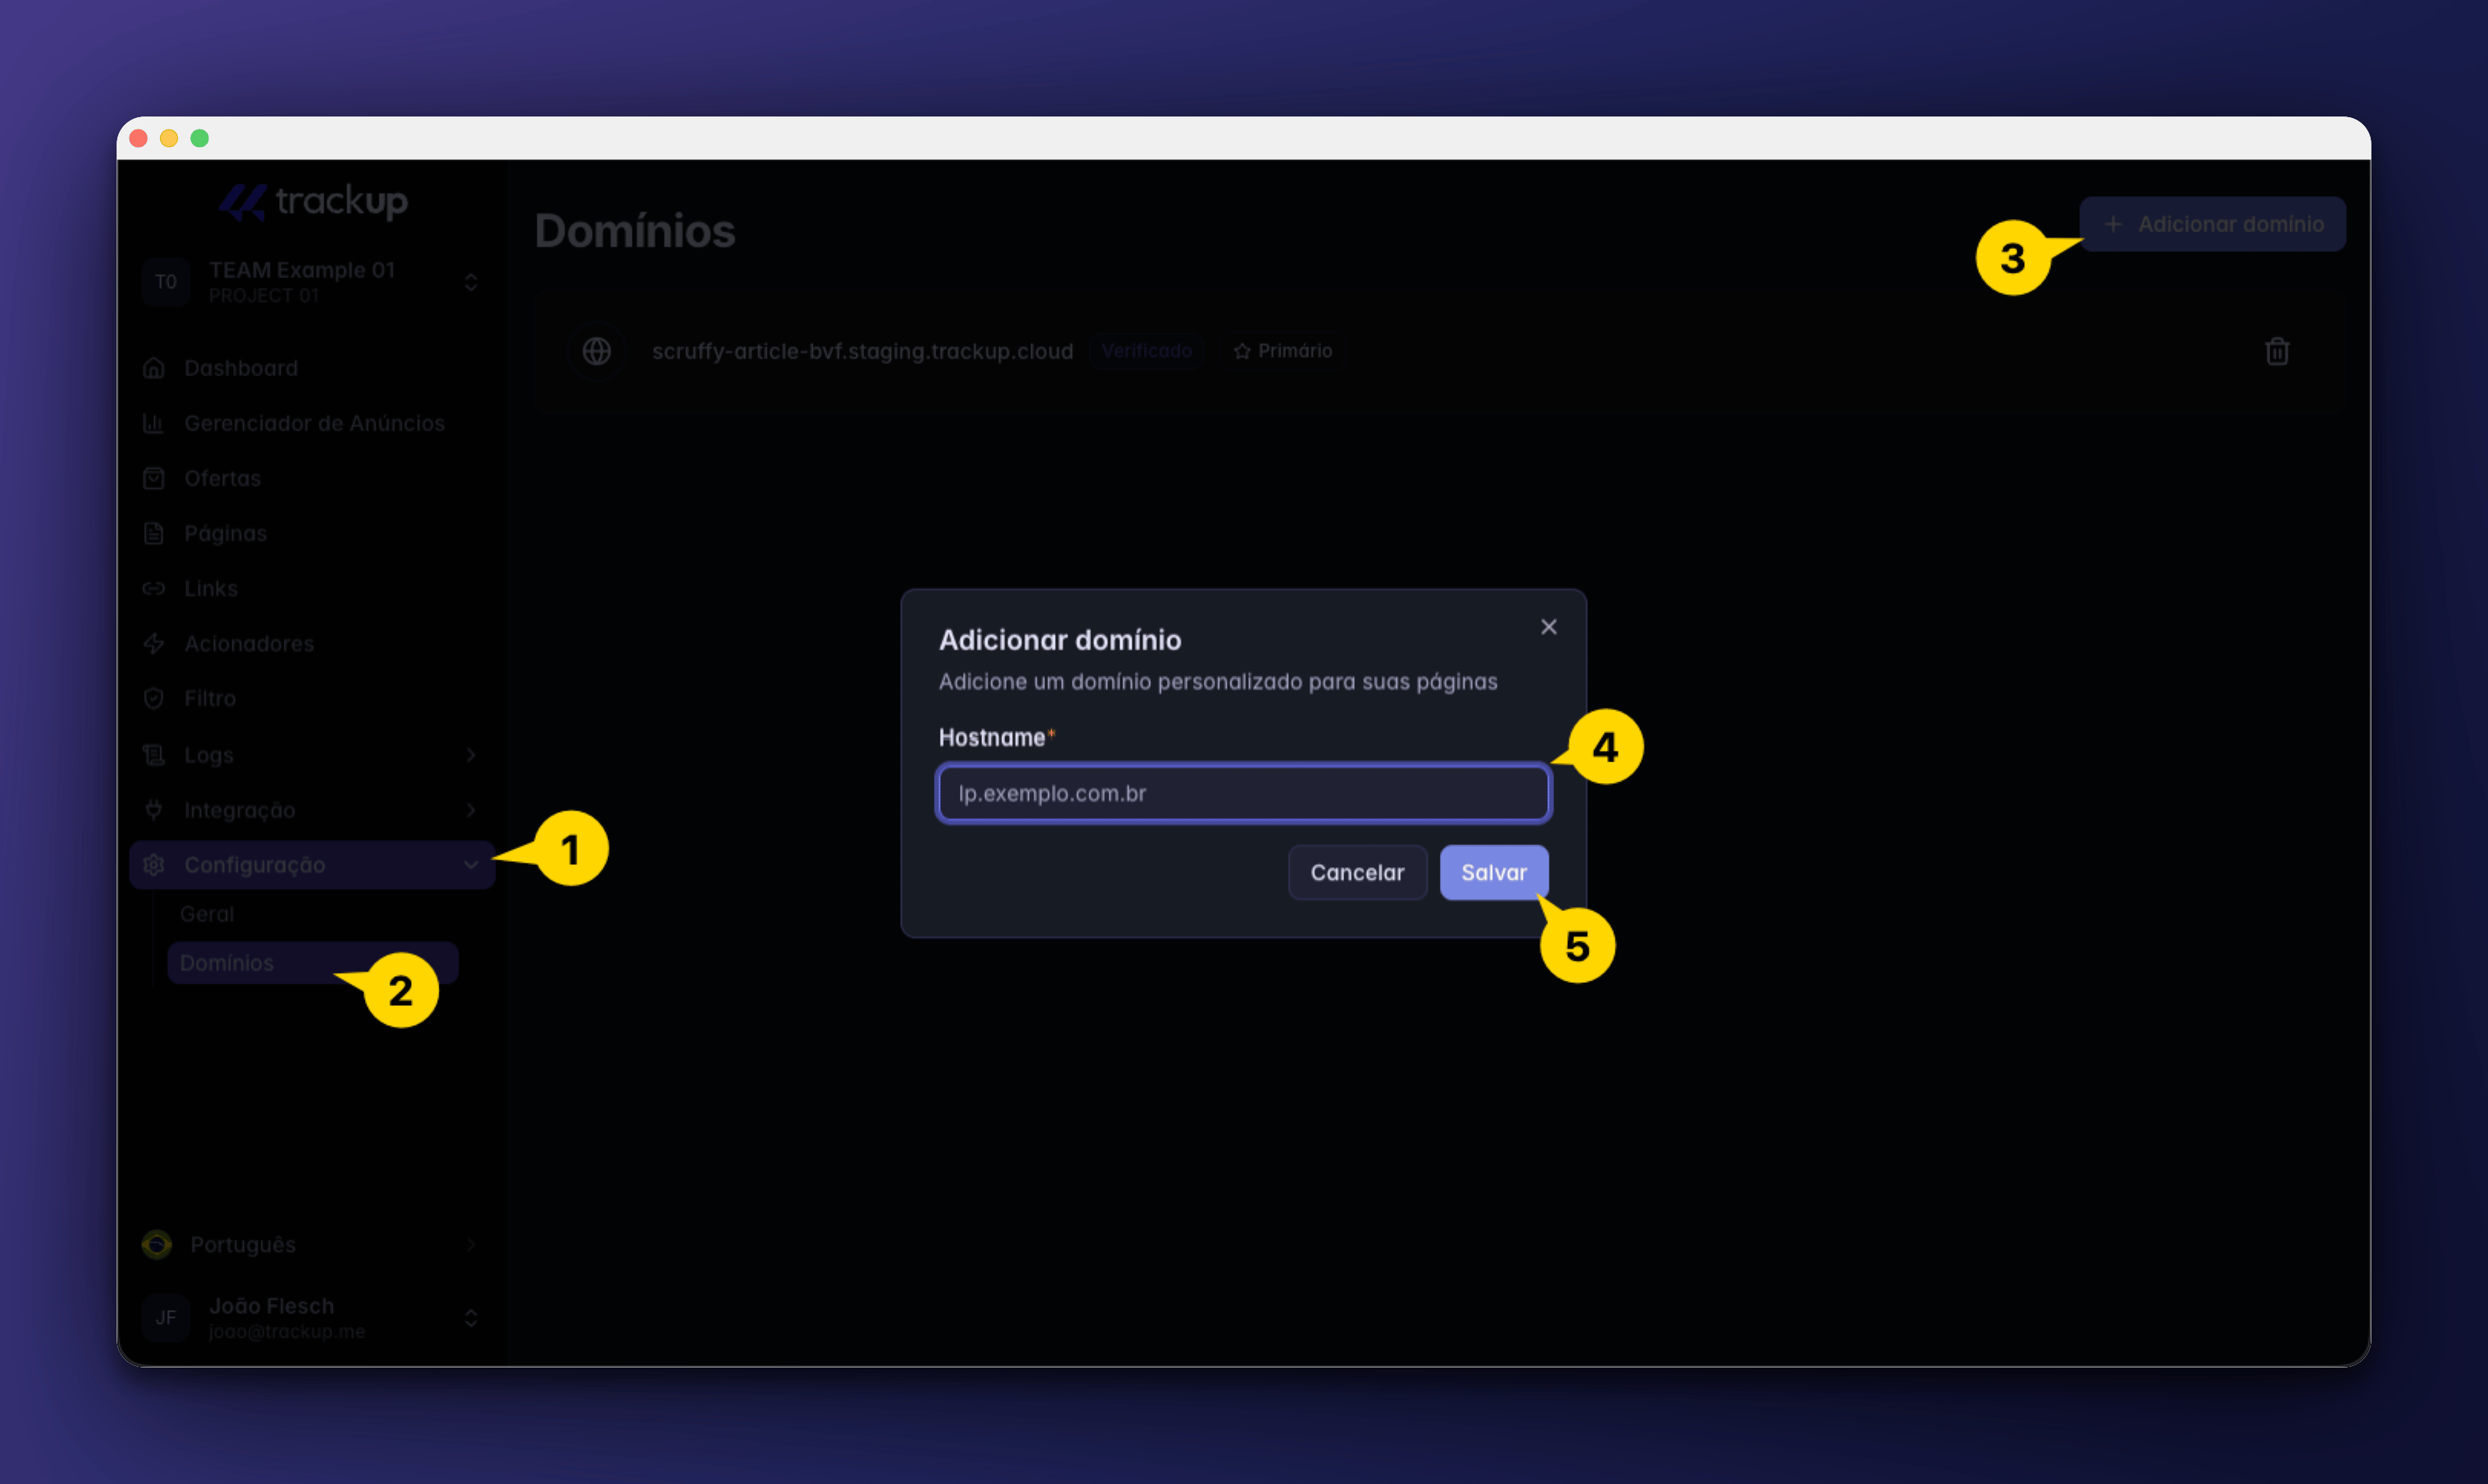Click the Primário star badge

(1282, 351)
